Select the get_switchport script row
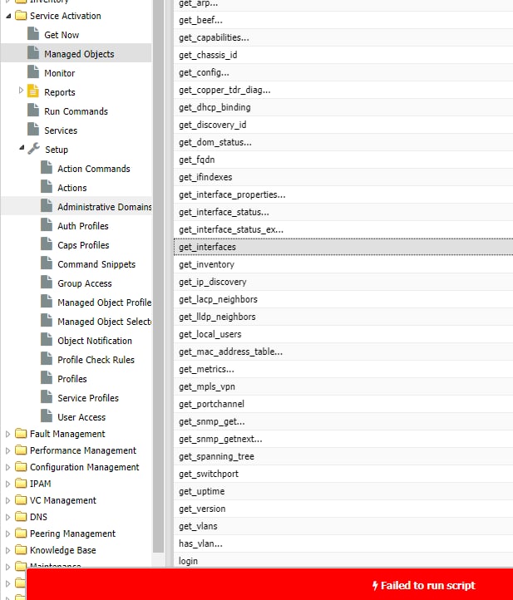This screenshot has height=600, width=513. [343, 474]
